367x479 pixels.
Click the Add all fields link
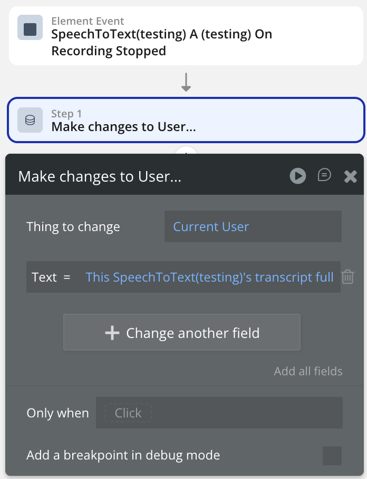308,371
